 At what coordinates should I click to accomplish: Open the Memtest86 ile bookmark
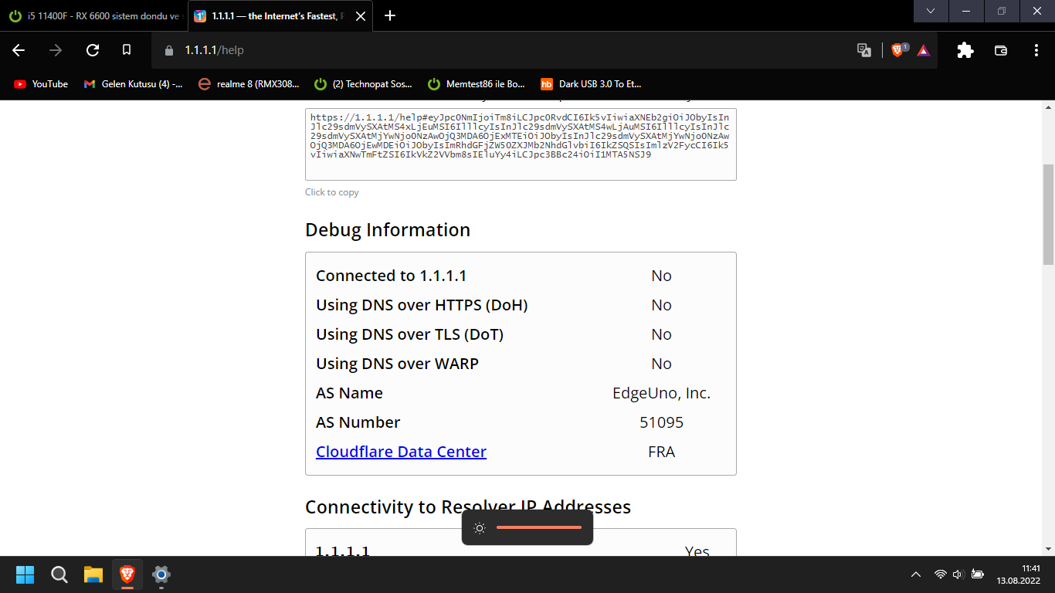tap(477, 84)
